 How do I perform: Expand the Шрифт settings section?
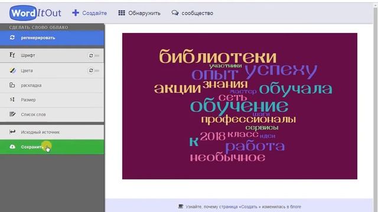click(x=52, y=55)
